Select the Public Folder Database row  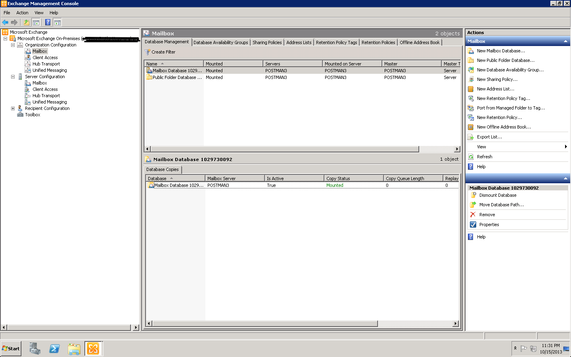(x=303, y=77)
